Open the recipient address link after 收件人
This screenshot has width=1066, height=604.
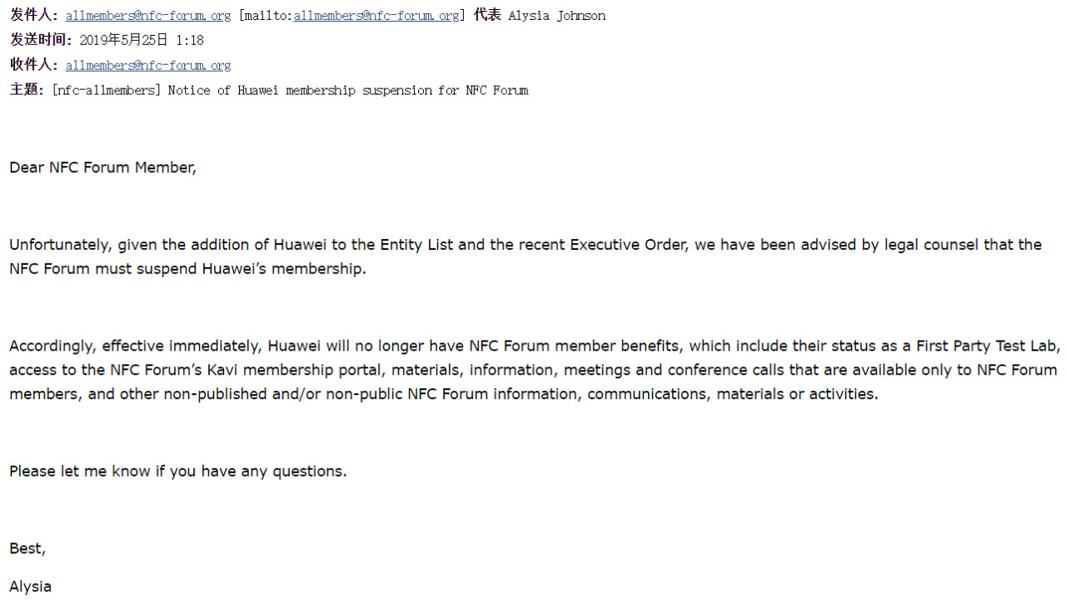click(x=148, y=65)
